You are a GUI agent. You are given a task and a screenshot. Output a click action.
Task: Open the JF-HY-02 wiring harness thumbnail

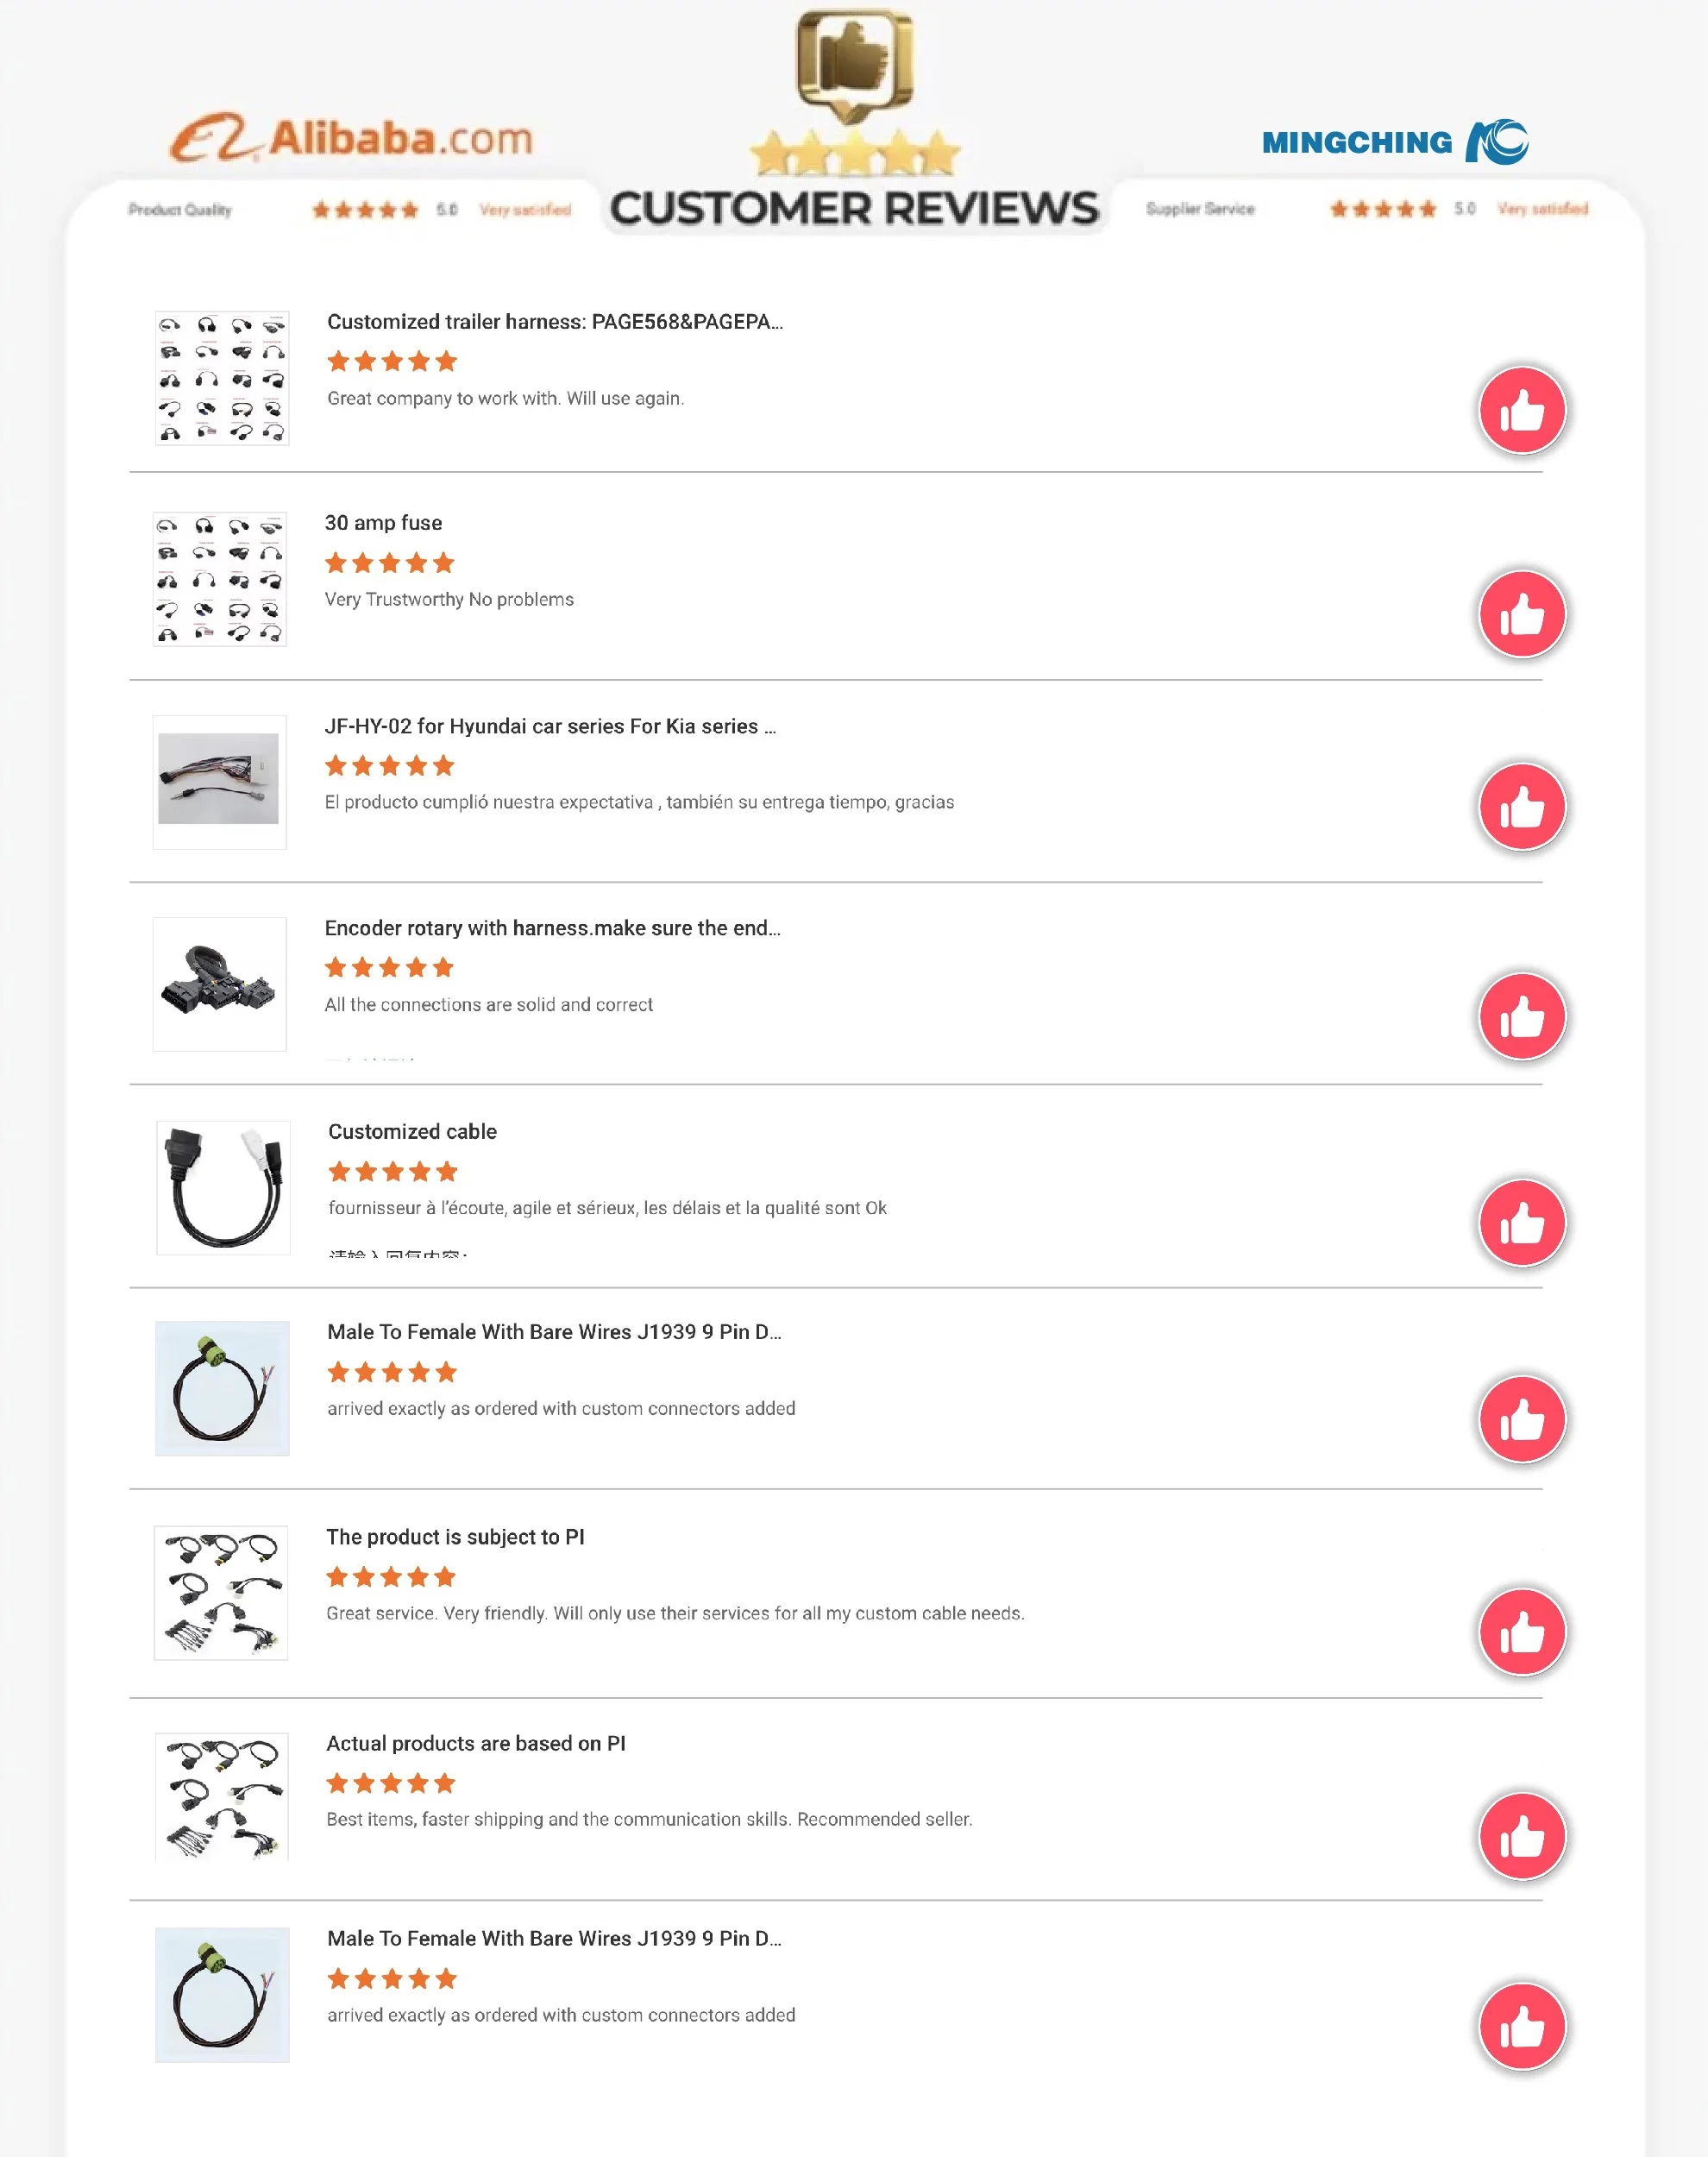219,782
